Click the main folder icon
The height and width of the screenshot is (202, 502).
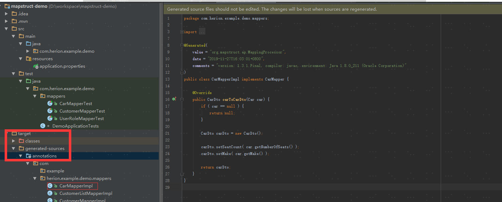pyautogui.click(x=21, y=36)
